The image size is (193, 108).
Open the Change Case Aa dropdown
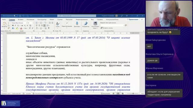(26, 28)
